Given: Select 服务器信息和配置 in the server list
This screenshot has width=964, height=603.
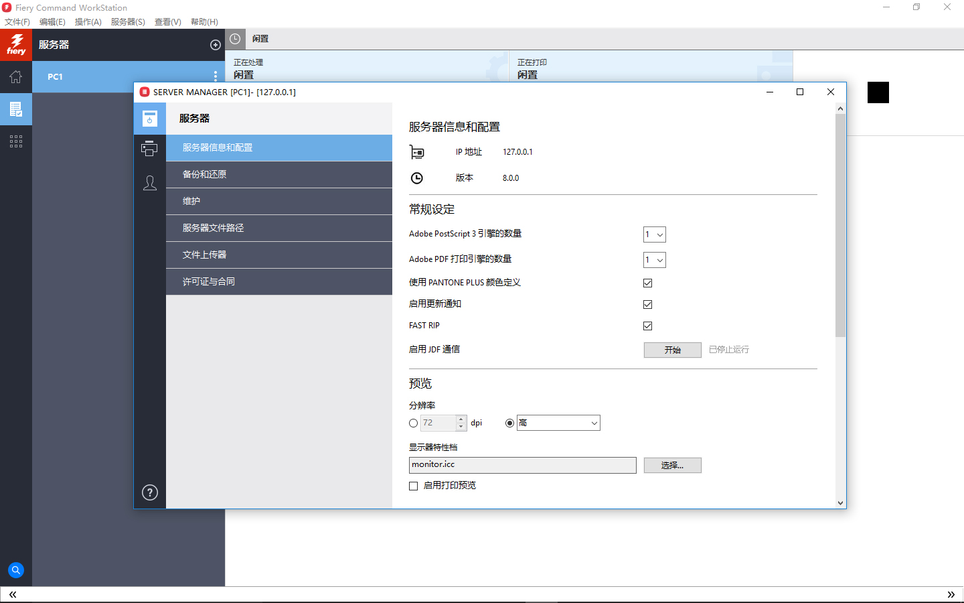Looking at the screenshot, I should [279, 147].
